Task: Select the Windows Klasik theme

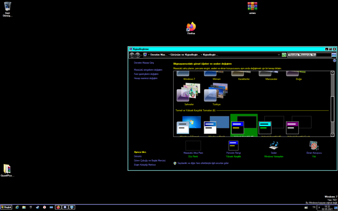Action: pos(216,126)
